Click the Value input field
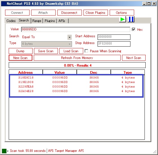The image size is (158, 155). point(76,29)
